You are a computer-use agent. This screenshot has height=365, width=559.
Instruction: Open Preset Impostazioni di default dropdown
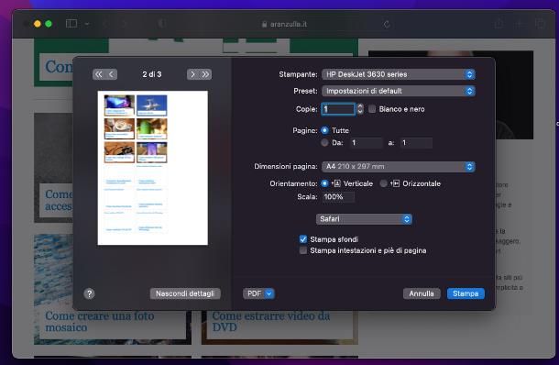coord(399,91)
